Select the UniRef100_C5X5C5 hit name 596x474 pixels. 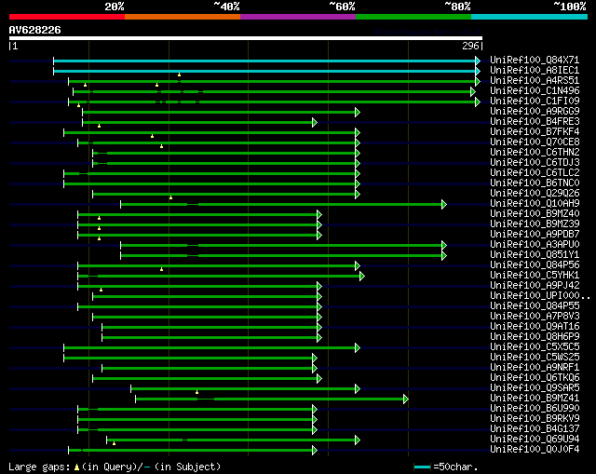(x=535, y=347)
